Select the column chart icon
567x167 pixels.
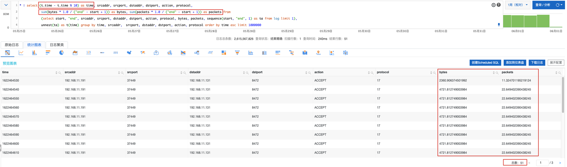click(x=34, y=53)
